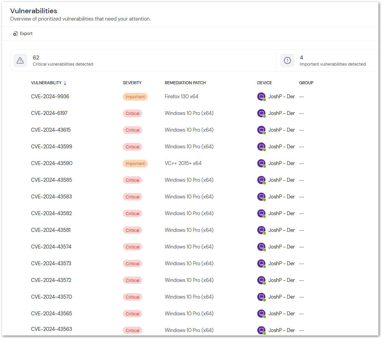
Task: Click the GROUP column header
Action: (x=306, y=82)
